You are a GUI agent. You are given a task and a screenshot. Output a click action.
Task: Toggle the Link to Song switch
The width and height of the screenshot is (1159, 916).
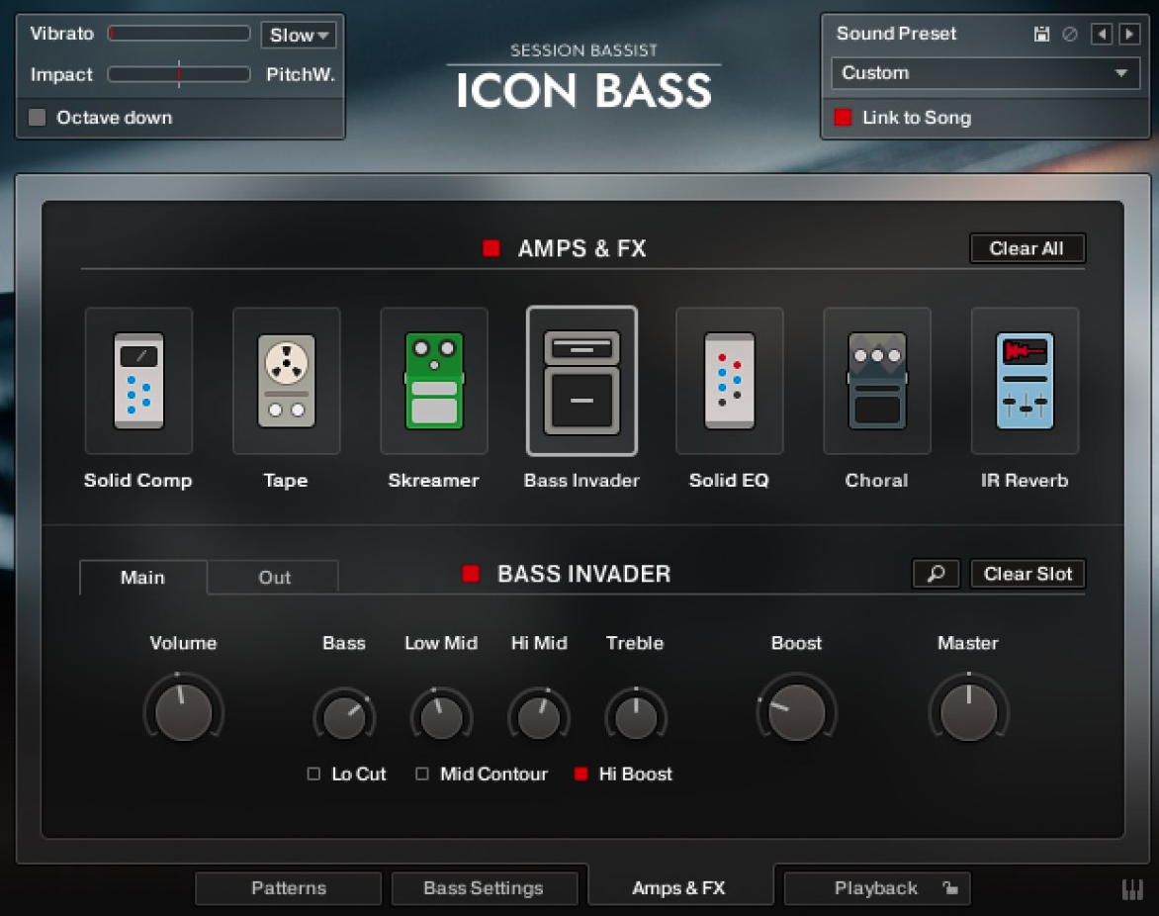(843, 118)
